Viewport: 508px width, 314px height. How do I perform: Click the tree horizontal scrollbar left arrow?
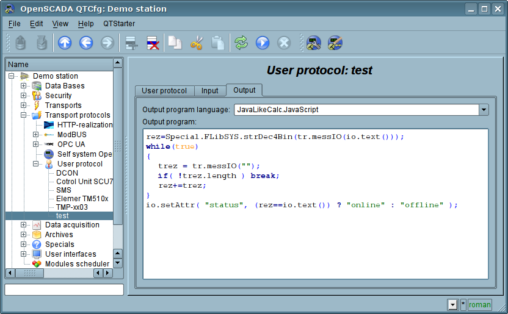(10, 273)
